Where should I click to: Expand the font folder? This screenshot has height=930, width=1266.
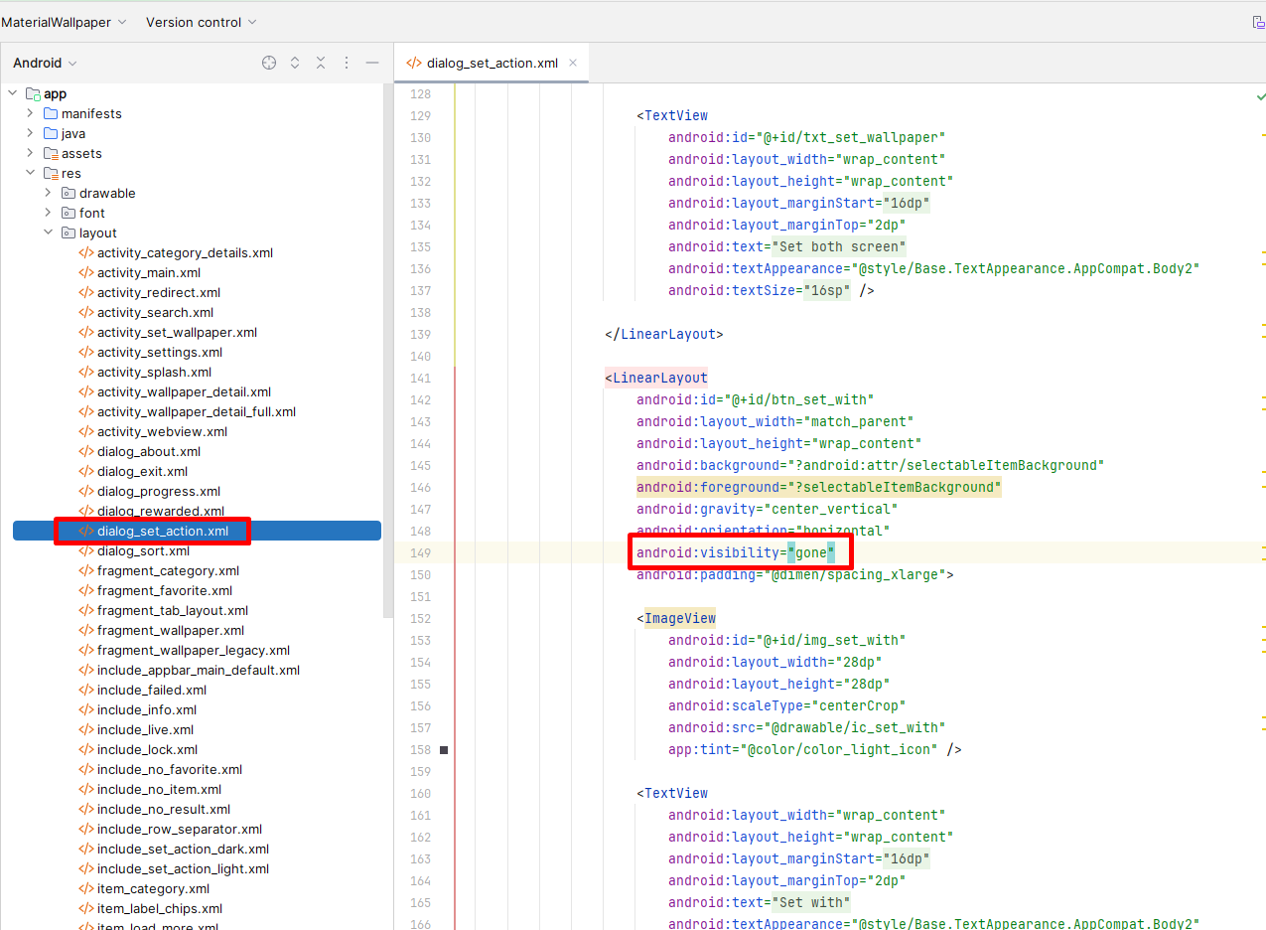[x=49, y=213]
